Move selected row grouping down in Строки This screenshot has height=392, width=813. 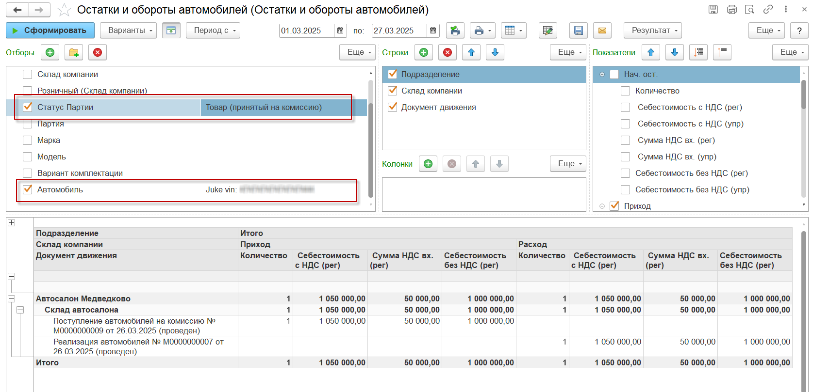(x=495, y=52)
